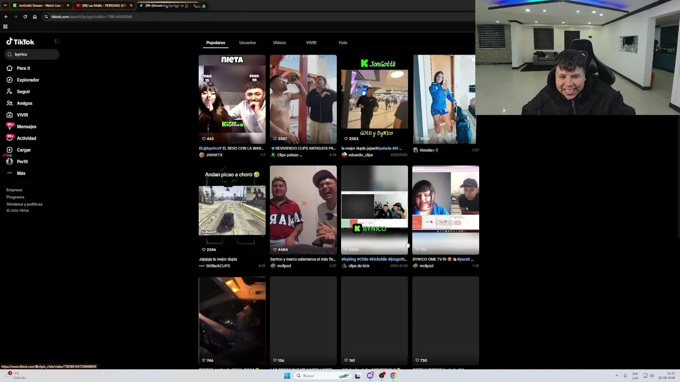Open the Más three-dots menu
The image size is (680, 382).
click(x=10, y=173)
